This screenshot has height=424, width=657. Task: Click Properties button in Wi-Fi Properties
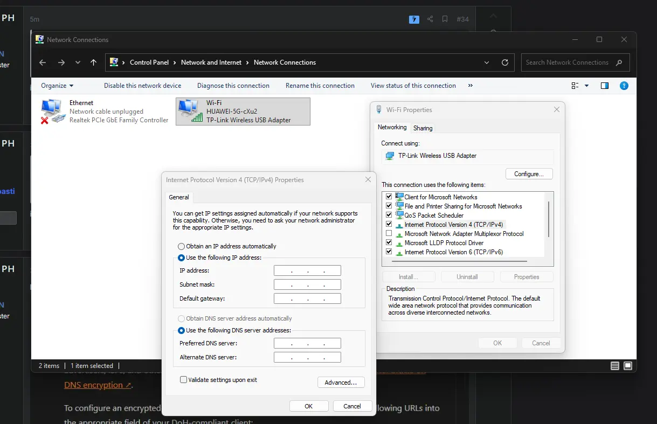click(527, 277)
